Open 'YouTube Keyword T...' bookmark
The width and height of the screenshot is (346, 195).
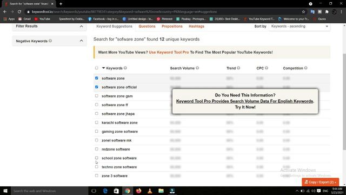[259, 19]
